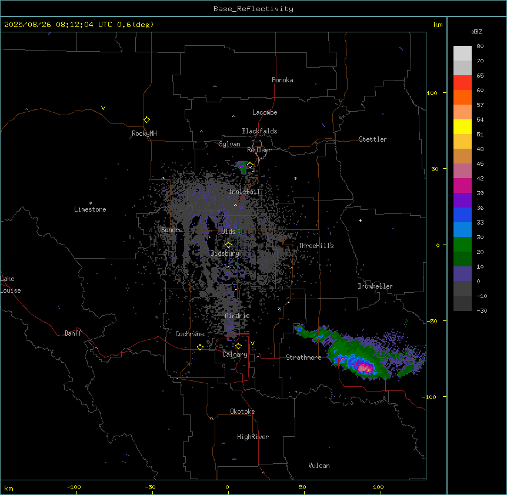Click the Banff label
The image size is (507, 495).
(73, 333)
